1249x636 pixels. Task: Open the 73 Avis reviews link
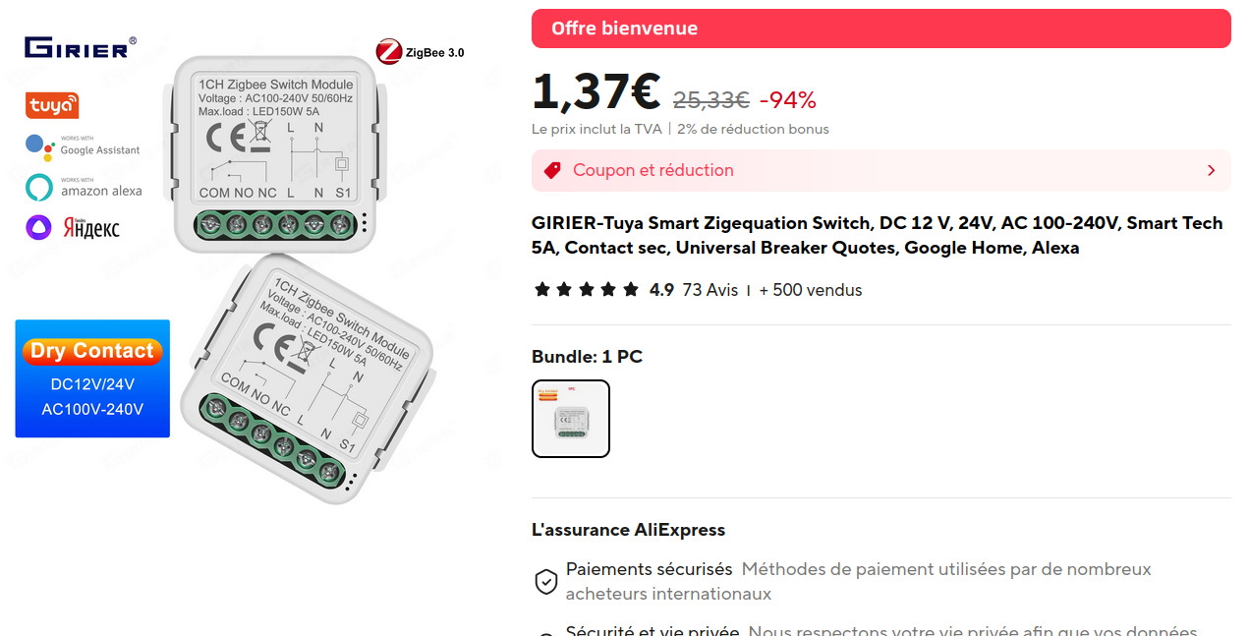(710, 290)
